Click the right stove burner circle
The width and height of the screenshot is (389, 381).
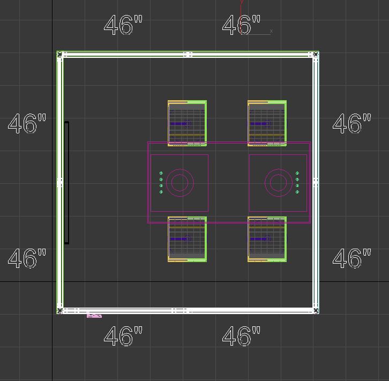(x=278, y=183)
